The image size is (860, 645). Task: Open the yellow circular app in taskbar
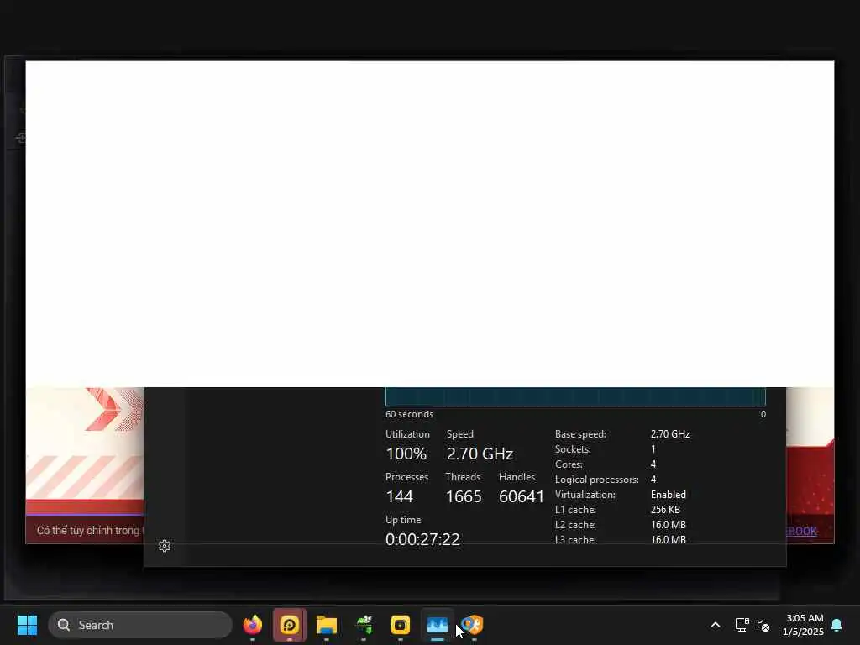[x=290, y=625]
